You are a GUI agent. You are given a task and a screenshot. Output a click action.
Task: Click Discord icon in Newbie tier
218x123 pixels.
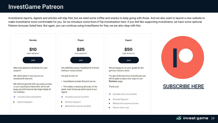point(14,97)
